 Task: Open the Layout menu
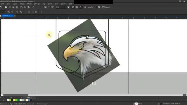click(15, 4)
